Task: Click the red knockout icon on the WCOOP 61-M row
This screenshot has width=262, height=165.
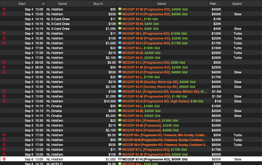Action: (4, 67)
